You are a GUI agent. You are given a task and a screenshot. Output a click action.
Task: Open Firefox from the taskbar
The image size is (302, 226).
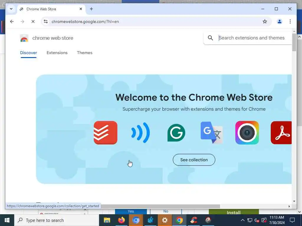click(121, 220)
